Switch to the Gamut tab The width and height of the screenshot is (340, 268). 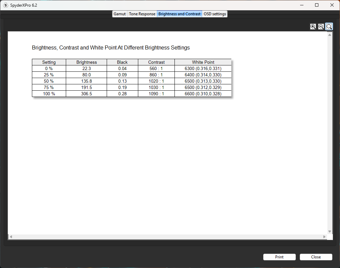[x=120, y=14]
